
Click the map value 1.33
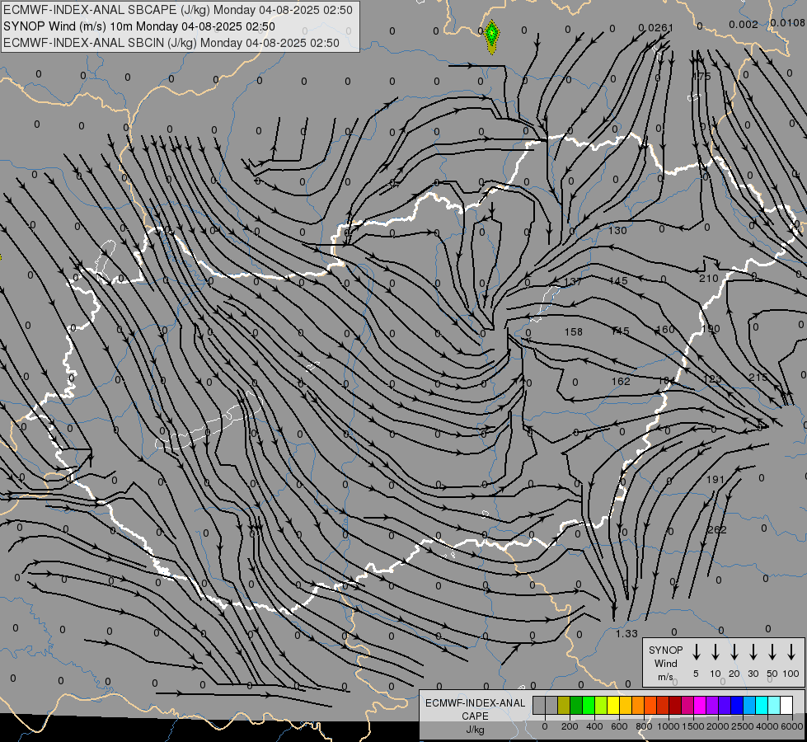[626, 633]
